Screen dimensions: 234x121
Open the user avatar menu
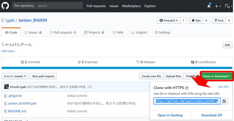pos(229,6)
